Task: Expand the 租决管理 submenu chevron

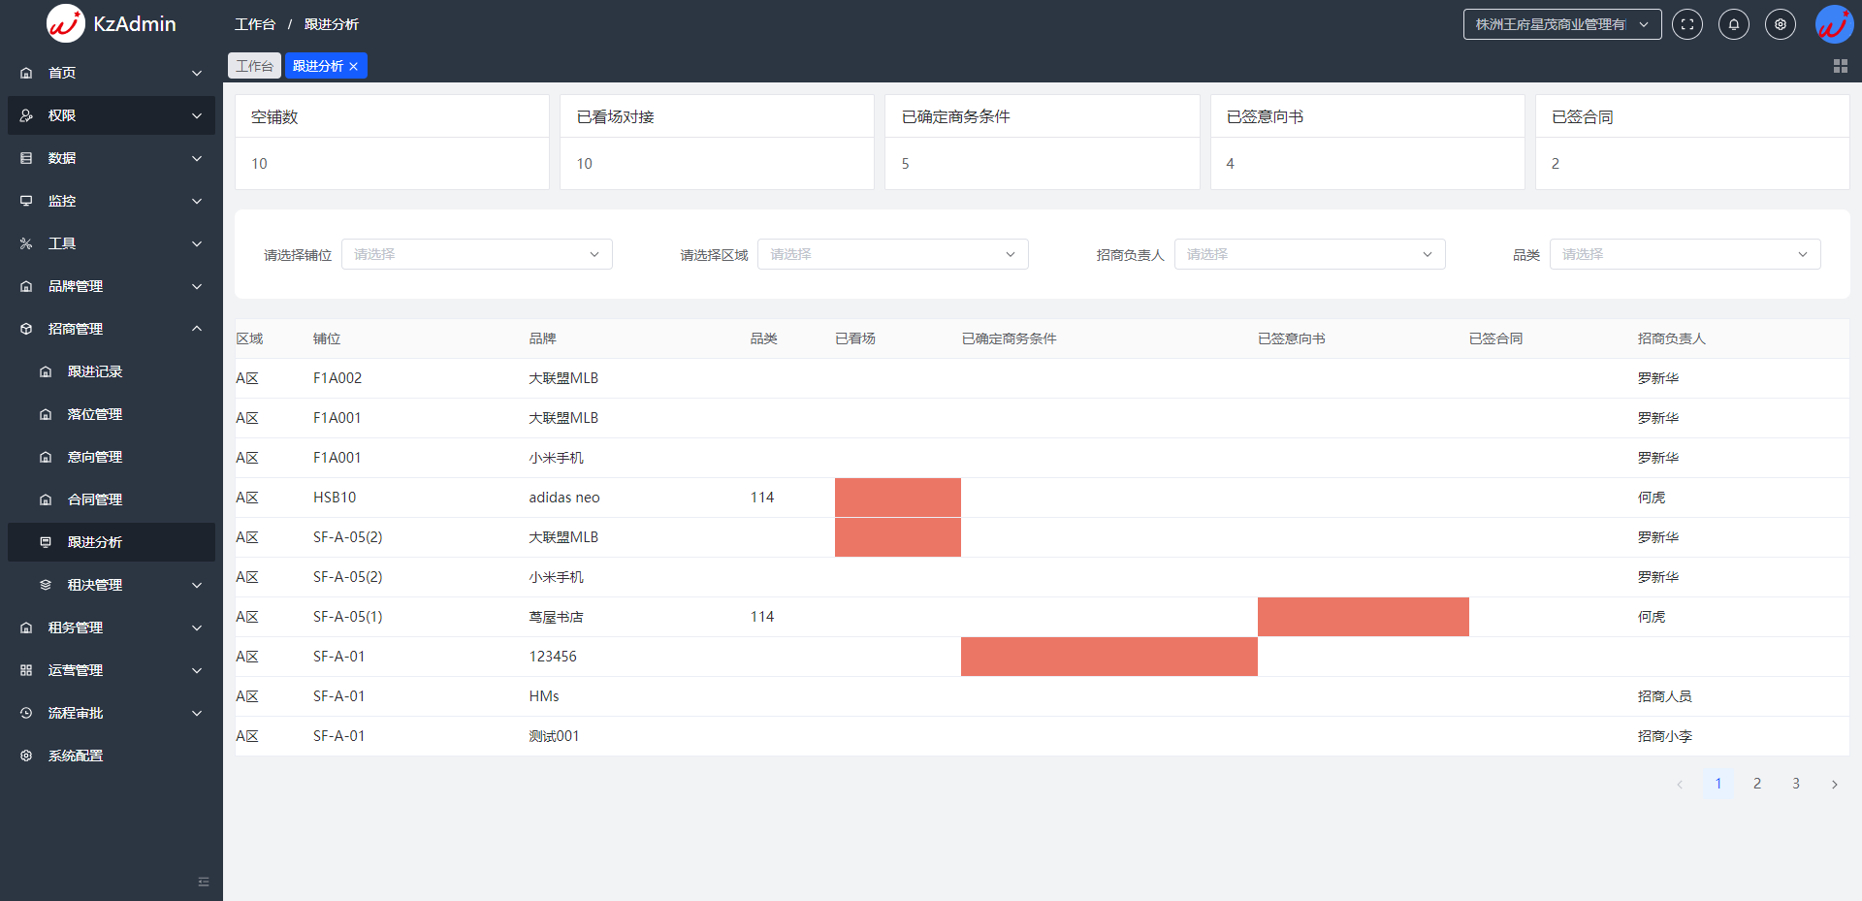Action: pyautogui.click(x=197, y=585)
